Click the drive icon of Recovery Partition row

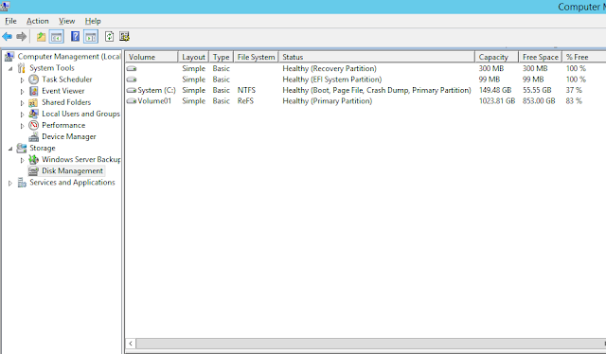tap(132, 68)
